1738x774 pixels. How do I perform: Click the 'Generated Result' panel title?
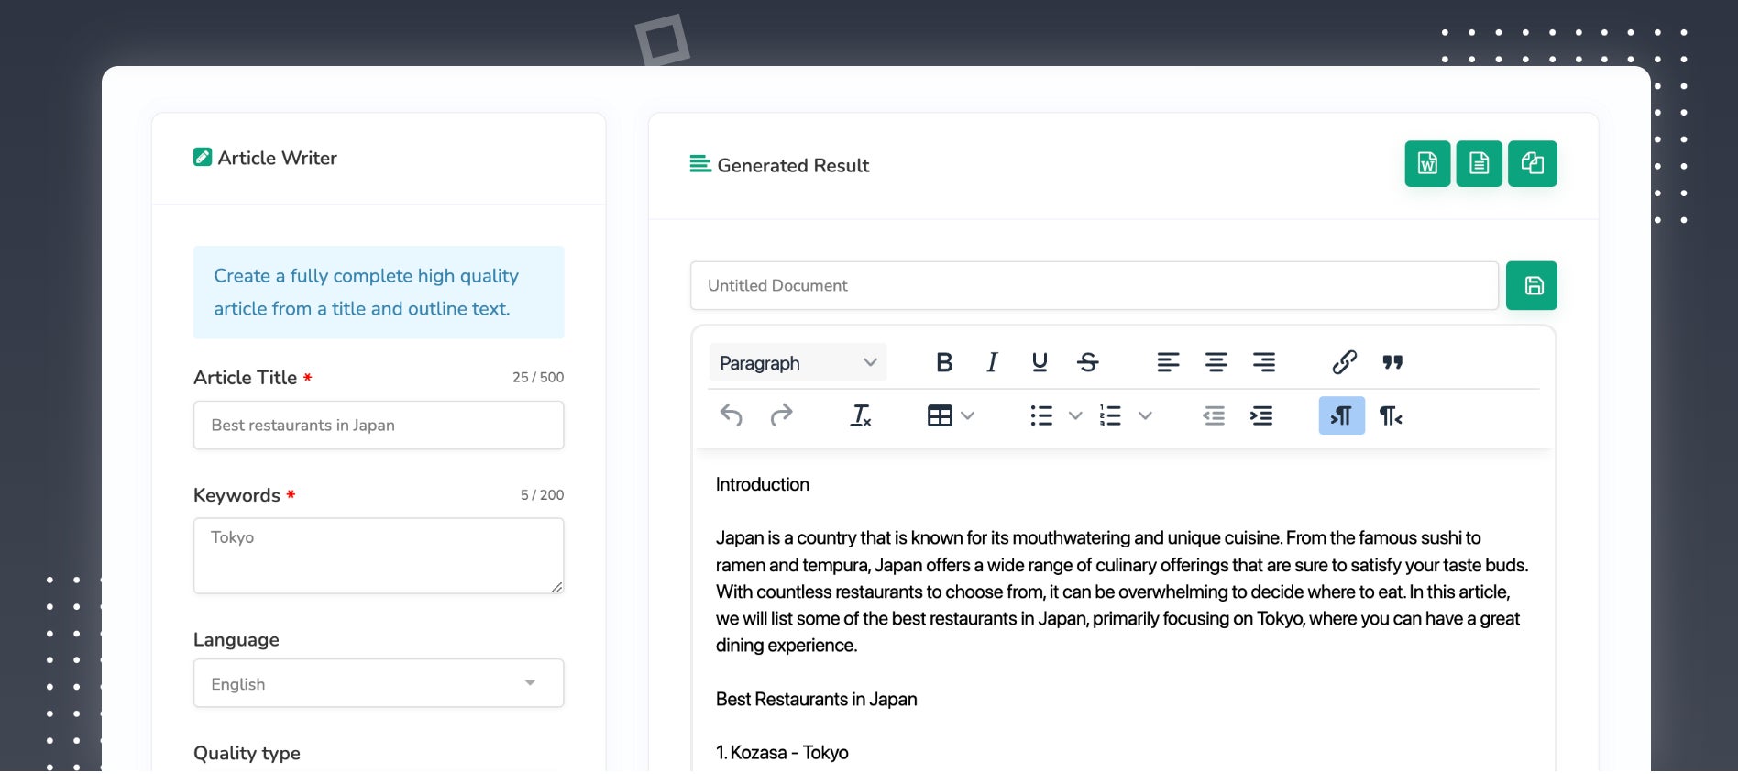tap(793, 165)
